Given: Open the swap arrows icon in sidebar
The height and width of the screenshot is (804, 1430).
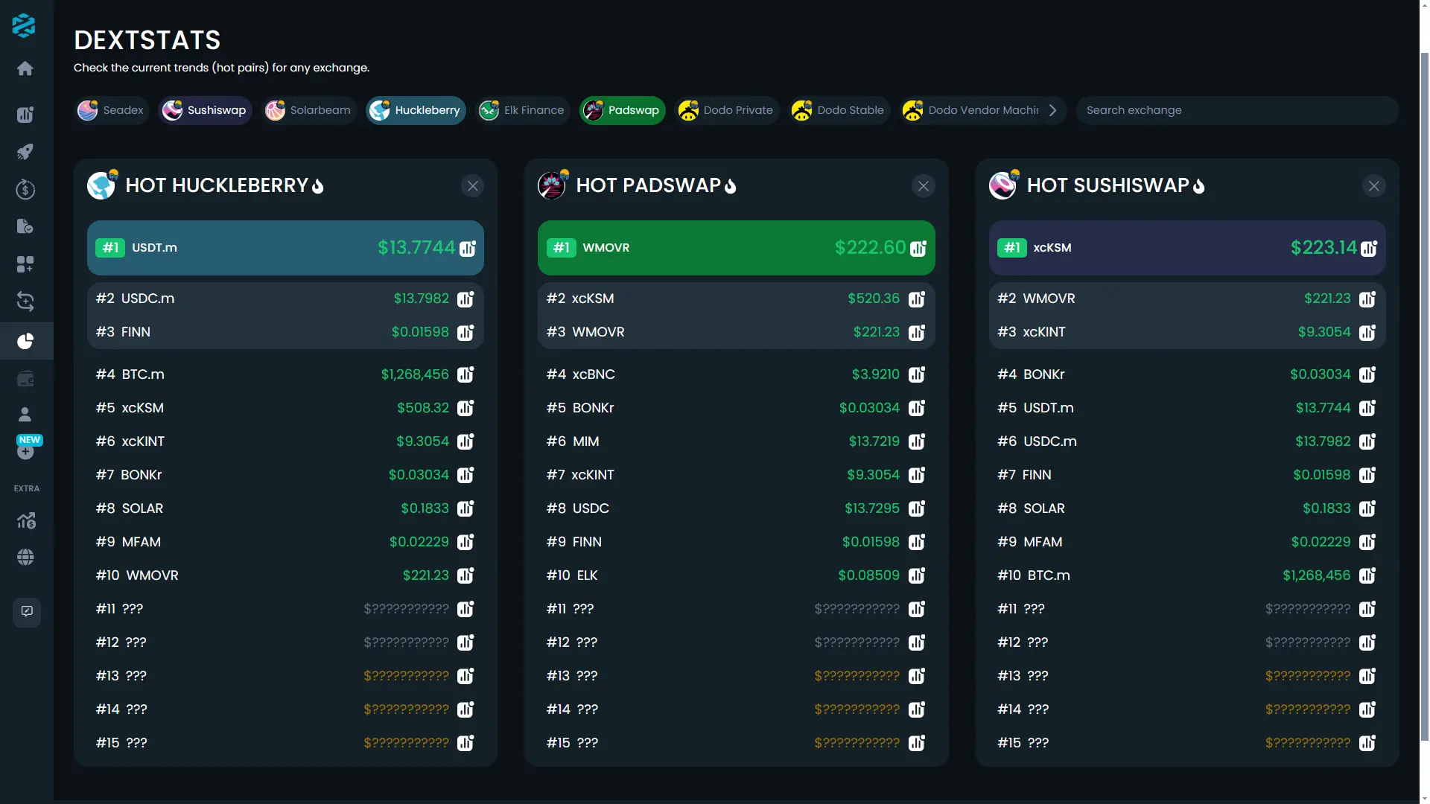Looking at the screenshot, I should tap(25, 301).
